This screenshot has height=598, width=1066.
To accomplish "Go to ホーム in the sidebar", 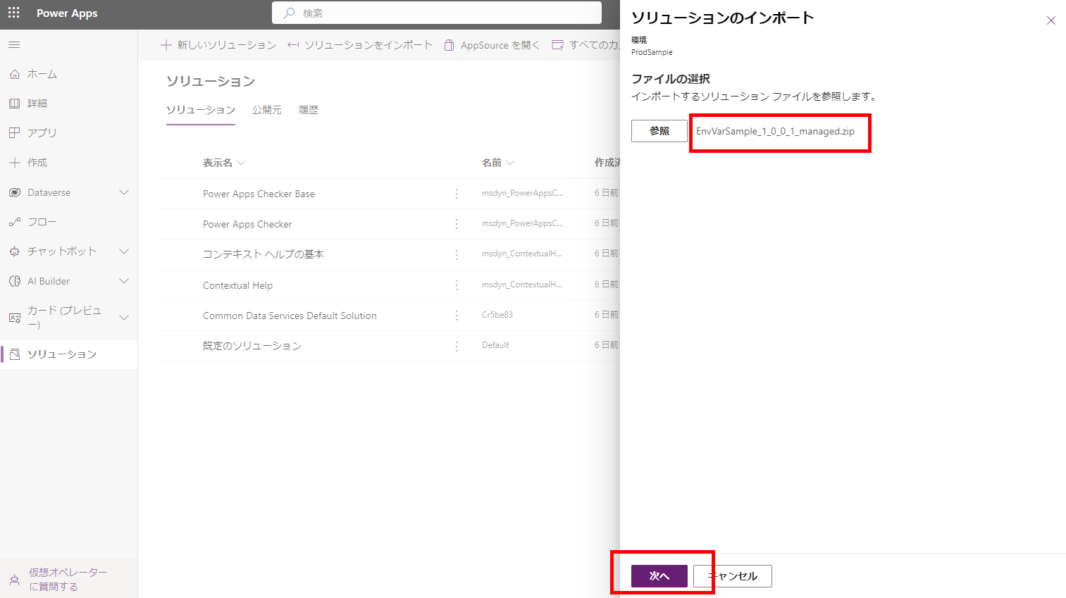I will tap(42, 74).
